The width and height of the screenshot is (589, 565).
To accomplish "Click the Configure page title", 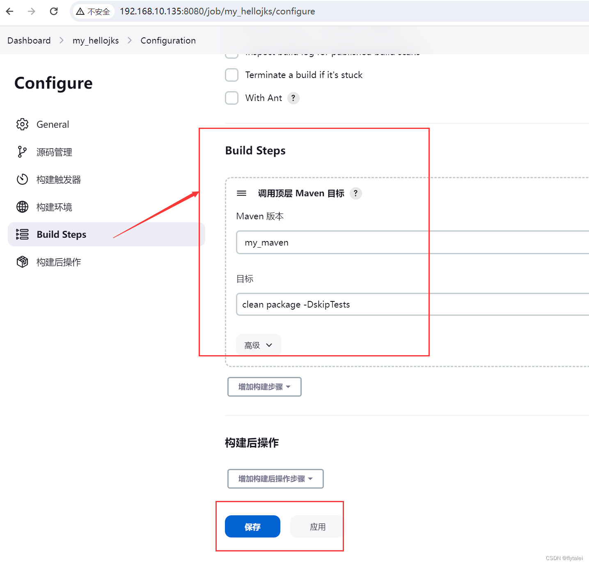I will 54,83.
